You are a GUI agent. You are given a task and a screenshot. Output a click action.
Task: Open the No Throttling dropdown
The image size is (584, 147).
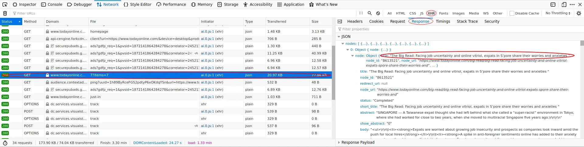click(x=558, y=13)
